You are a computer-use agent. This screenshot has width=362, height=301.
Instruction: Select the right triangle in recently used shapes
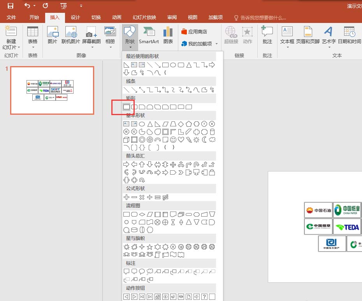click(126, 65)
